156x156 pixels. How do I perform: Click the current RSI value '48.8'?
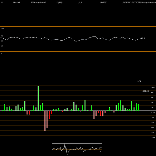point(143,38)
